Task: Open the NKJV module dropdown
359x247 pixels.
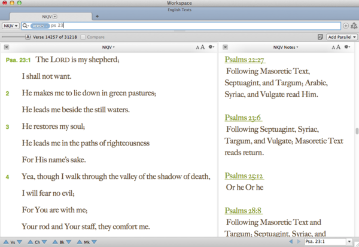Action: [x=11, y=26]
